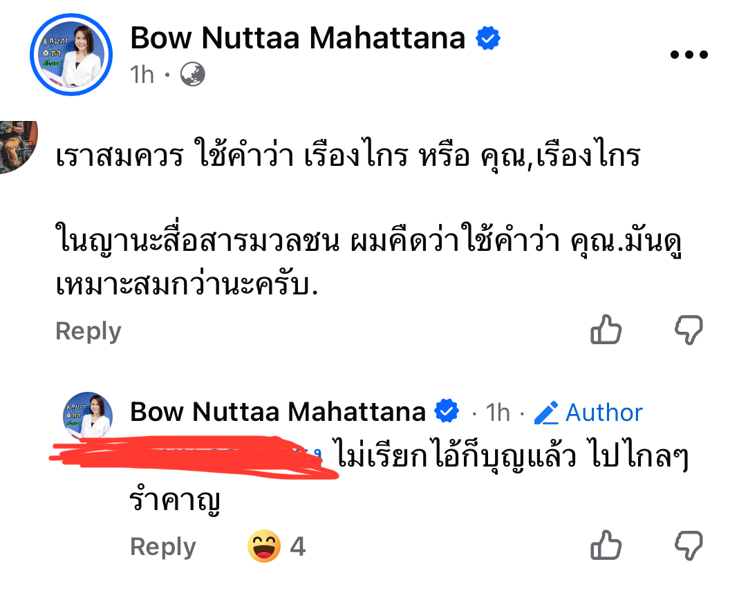Click the author's name in the reply
Viewport: 739px width, 602px height.
(277, 413)
